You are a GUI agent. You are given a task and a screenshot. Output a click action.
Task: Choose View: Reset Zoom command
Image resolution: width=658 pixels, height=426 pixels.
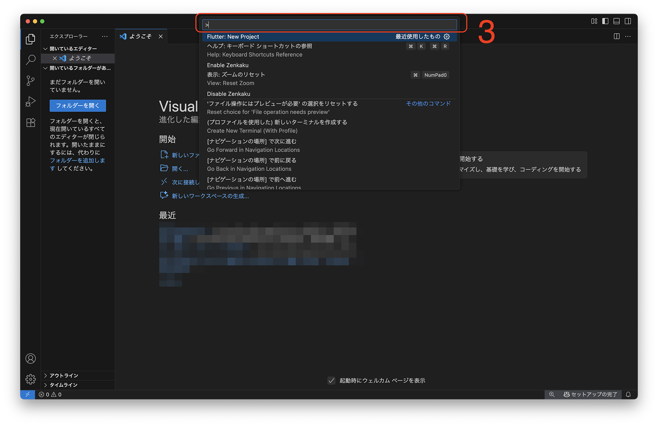click(x=329, y=79)
